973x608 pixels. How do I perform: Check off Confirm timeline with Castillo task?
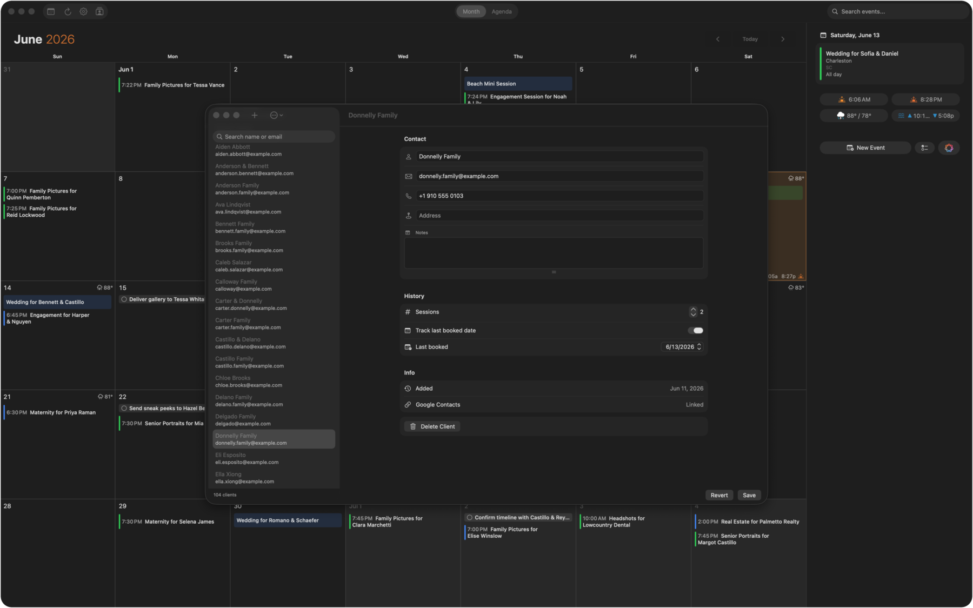[x=469, y=518]
